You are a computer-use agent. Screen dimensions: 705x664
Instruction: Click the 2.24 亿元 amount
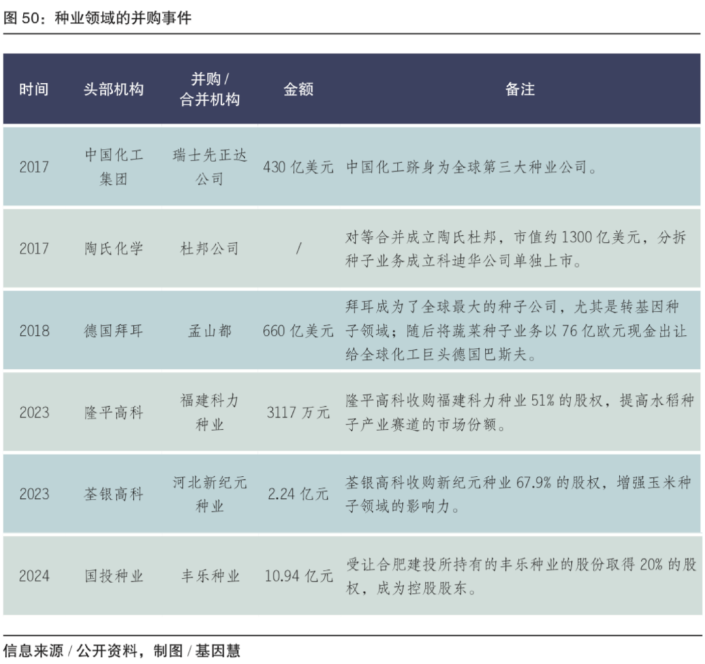pyautogui.click(x=298, y=494)
